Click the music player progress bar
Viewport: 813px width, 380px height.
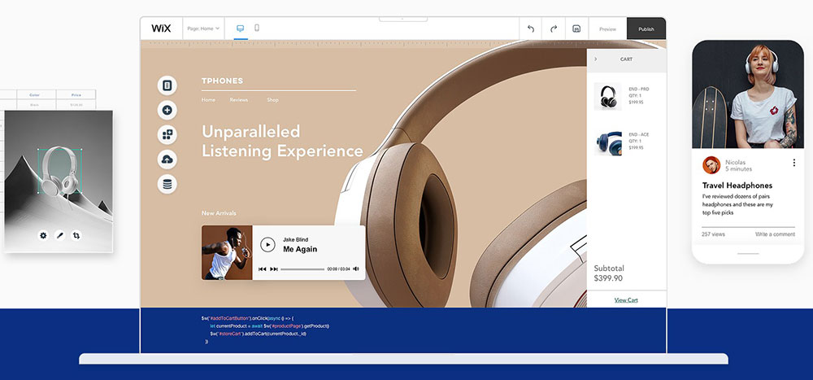click(302, 269)
